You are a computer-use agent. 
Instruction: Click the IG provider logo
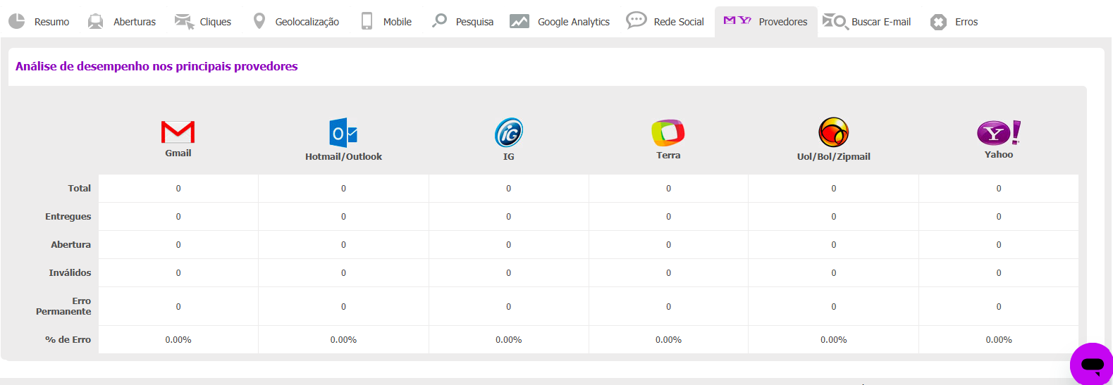(x=509, y=132)
